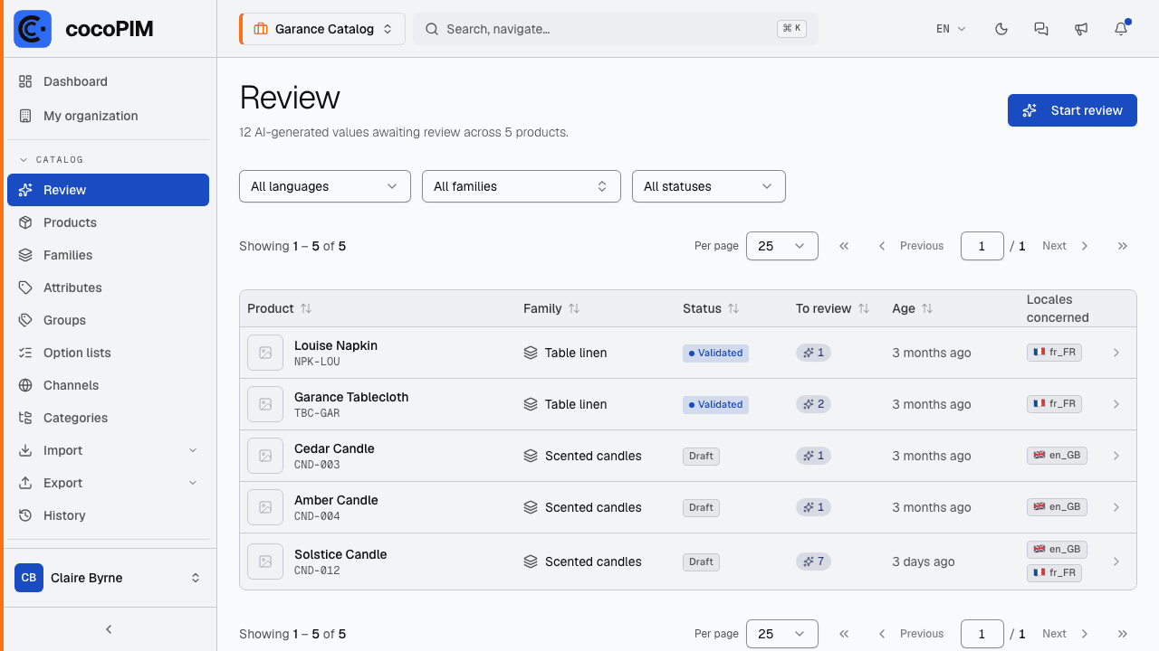1159x651 pixels.
Task: Change the bottom Per page dropdown
Action: (782, 634)
